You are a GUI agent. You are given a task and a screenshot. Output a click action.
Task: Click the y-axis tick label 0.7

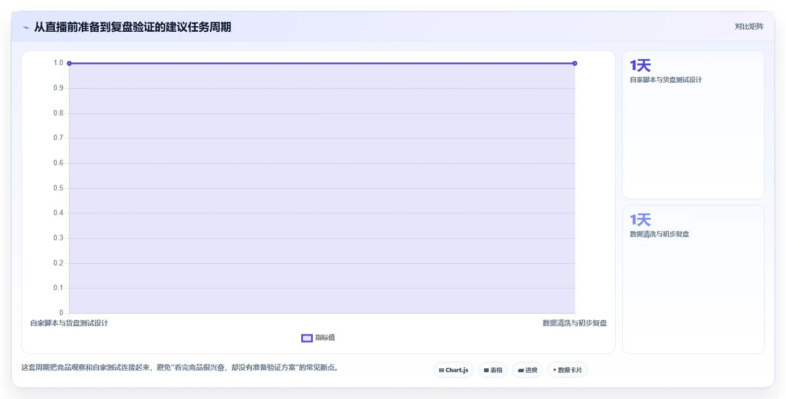(59, 138)
